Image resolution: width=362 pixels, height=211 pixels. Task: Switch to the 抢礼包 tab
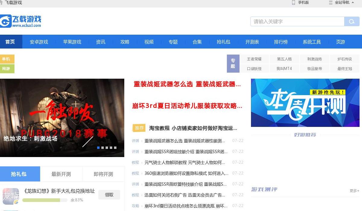click(20, 174)
